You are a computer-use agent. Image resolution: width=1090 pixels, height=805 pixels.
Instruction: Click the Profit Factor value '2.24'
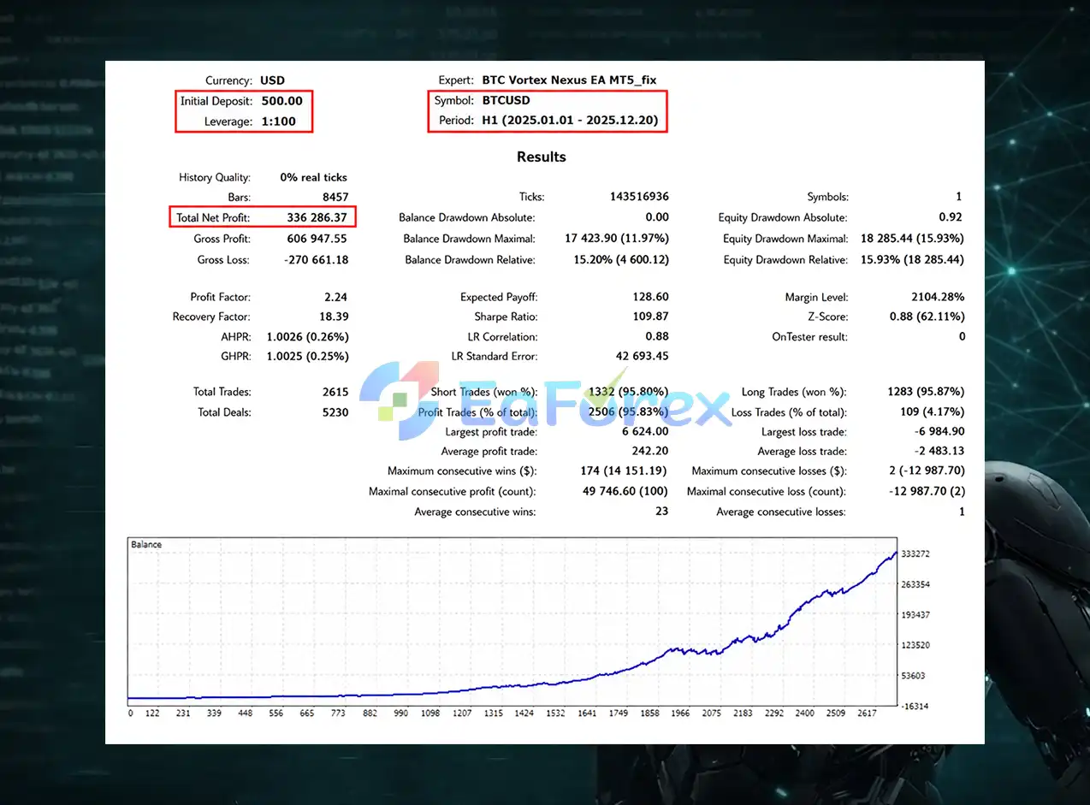click(336, 297)
